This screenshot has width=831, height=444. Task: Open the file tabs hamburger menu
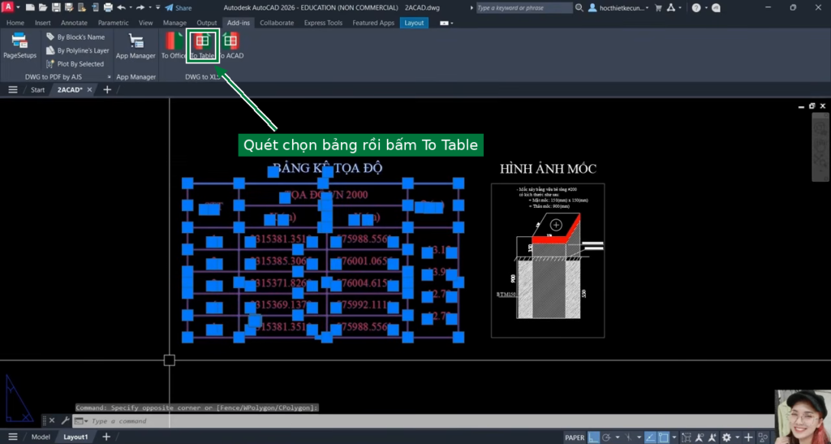click(x=13, y=89)
